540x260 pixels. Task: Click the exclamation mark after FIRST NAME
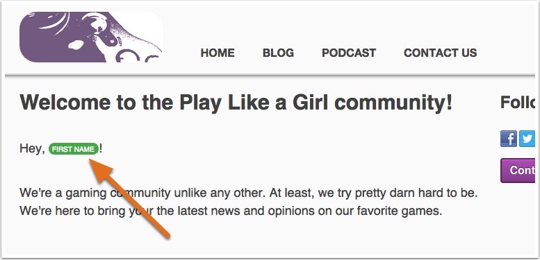pyautogui.click(x=101, y=149)
